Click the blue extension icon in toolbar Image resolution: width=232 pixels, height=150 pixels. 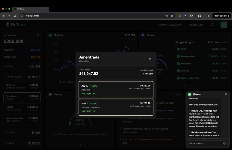[x=185, y=16]
